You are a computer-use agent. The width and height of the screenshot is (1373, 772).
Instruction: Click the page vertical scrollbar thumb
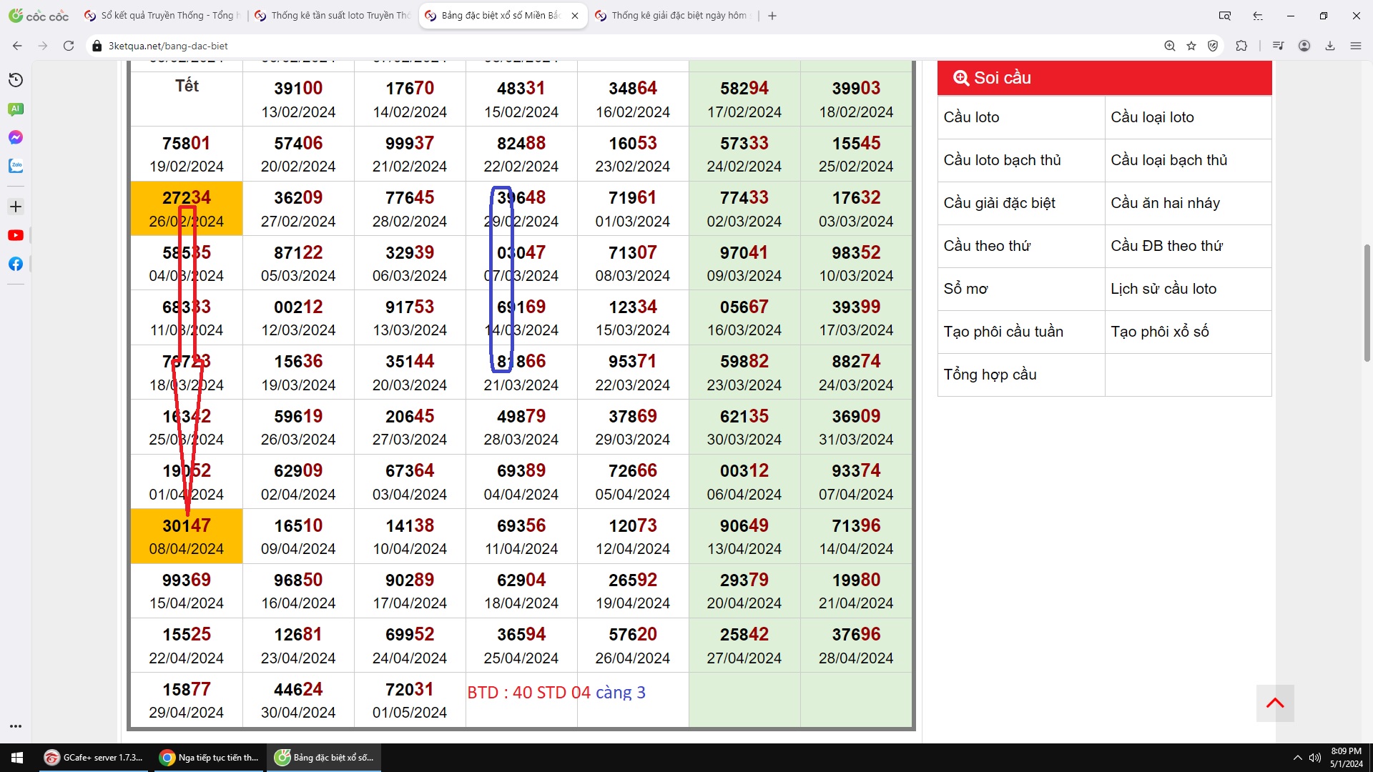tap(1367, 303)
